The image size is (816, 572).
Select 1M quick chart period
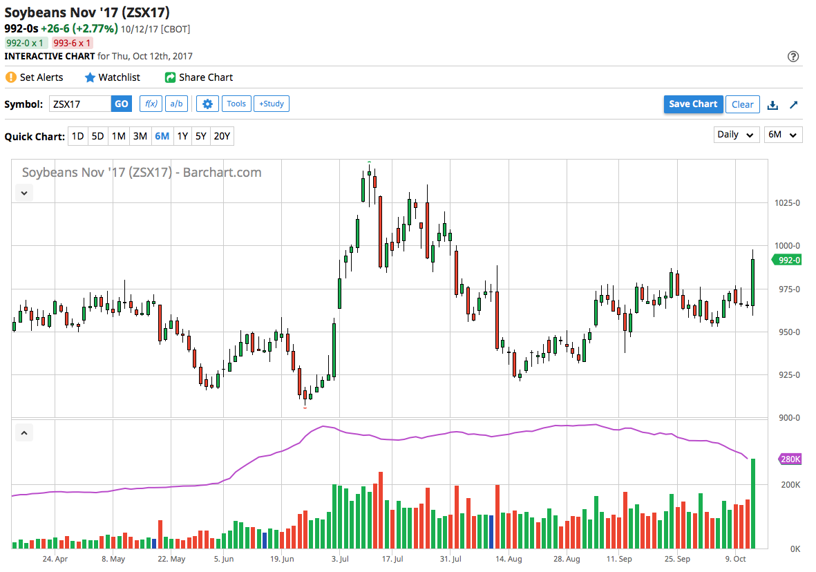119,136
